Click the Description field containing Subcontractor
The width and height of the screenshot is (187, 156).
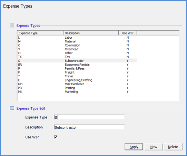(89, 127)
